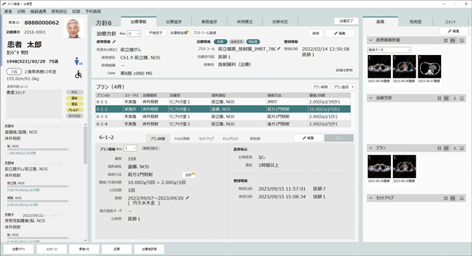
Task: Click the 詳細を参照 button
Action: coord(345,70)
